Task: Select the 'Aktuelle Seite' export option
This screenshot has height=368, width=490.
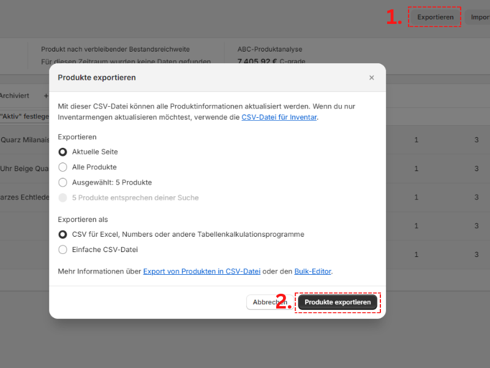Action: (x=63, y=151)
